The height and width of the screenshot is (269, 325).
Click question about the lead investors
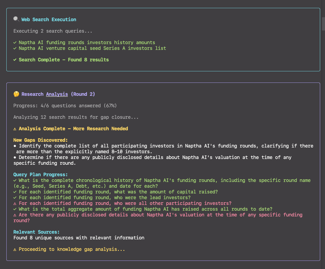(x=105, y=197)
